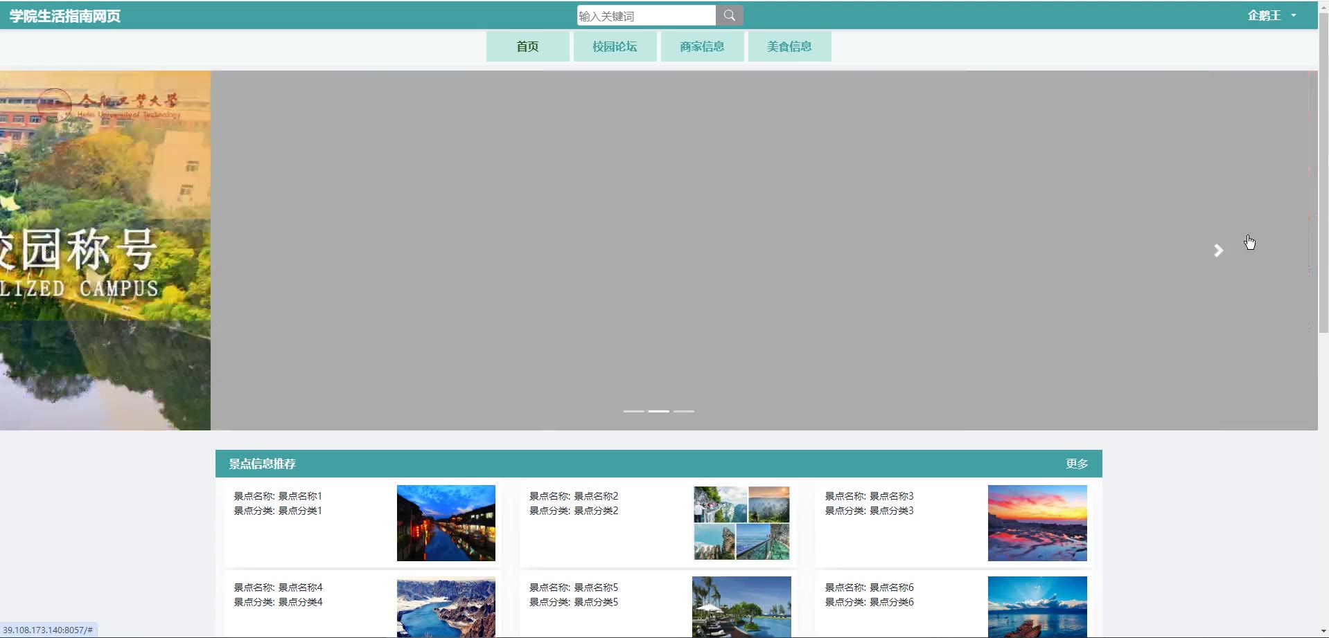Select the middle carousel slide indicator
Image resolution: width=1329 pixels, height=638 pixels.
659,411
